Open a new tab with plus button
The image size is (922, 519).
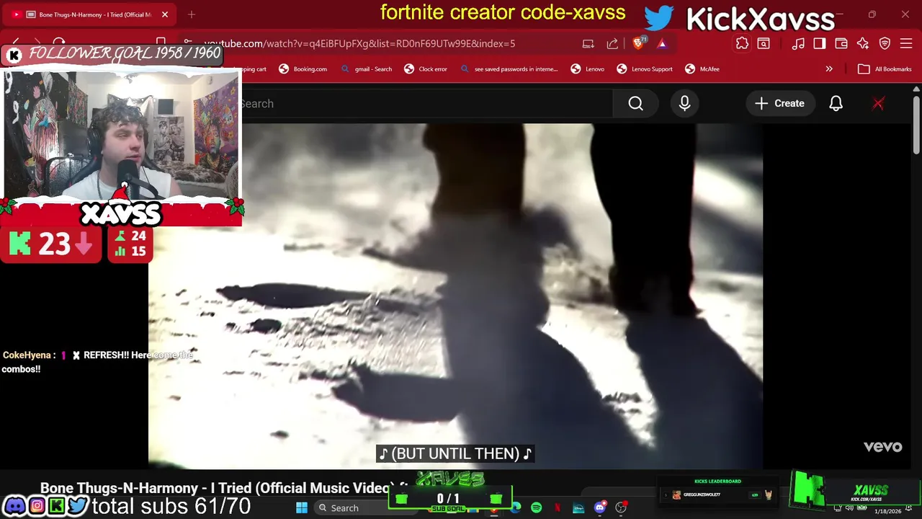[192, 14]
